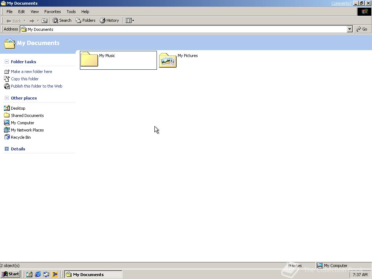Select the My Music folder icon

coord(89,59)
